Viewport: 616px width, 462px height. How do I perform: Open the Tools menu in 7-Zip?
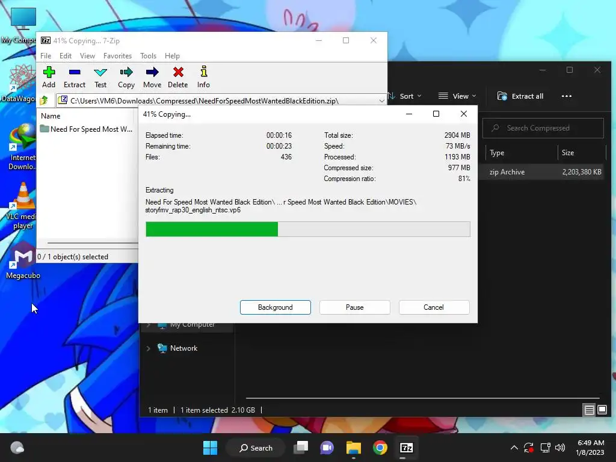click(148, 56)
